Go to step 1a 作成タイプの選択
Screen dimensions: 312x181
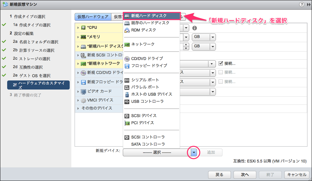point(32,25)
